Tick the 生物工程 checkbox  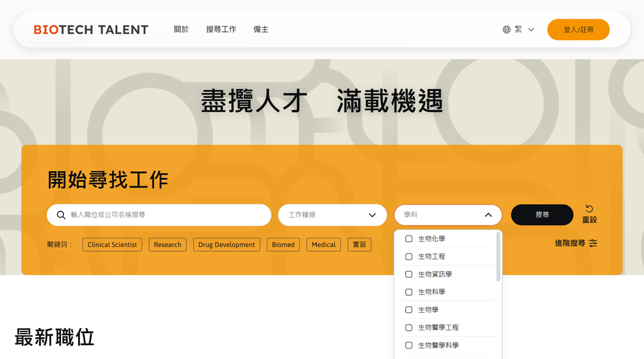click(409, 256)
